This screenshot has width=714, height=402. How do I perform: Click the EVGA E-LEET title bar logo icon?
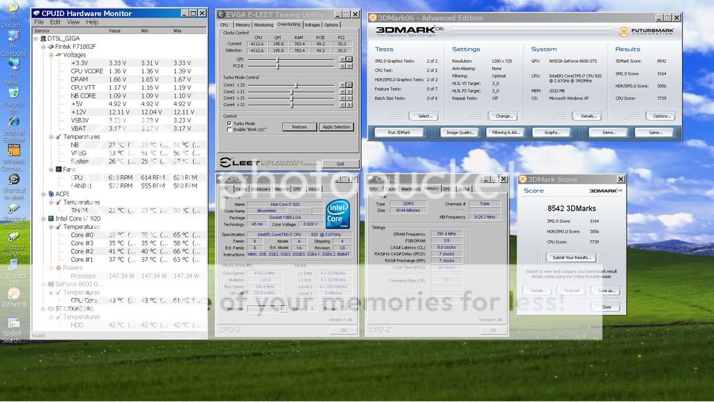(x=221, y=15)
